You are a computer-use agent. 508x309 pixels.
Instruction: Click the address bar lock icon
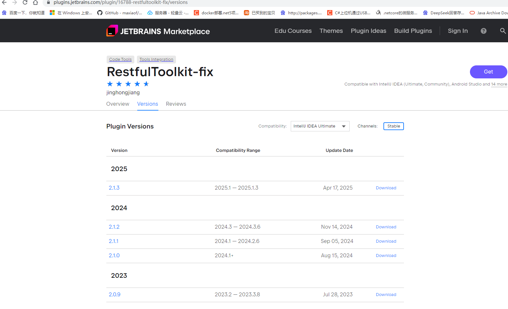click(48, 2)
